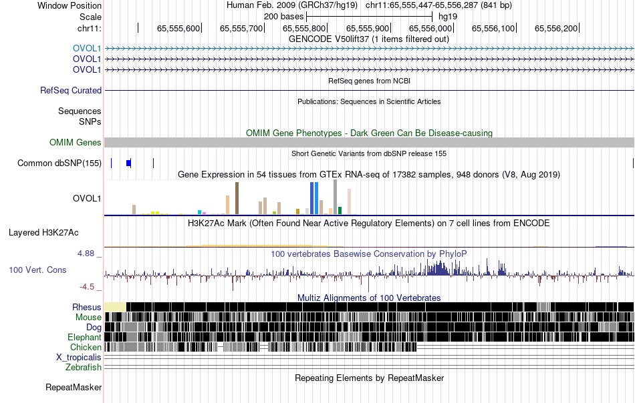Click the H3K27Ac Mark track title

click(369, 223)
